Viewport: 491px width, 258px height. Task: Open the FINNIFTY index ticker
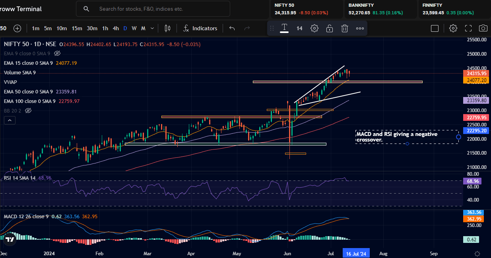pos(454,9)
